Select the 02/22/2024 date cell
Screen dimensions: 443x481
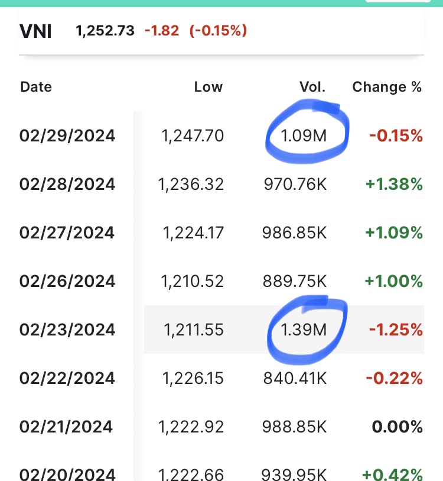click(x=67, y=378)
